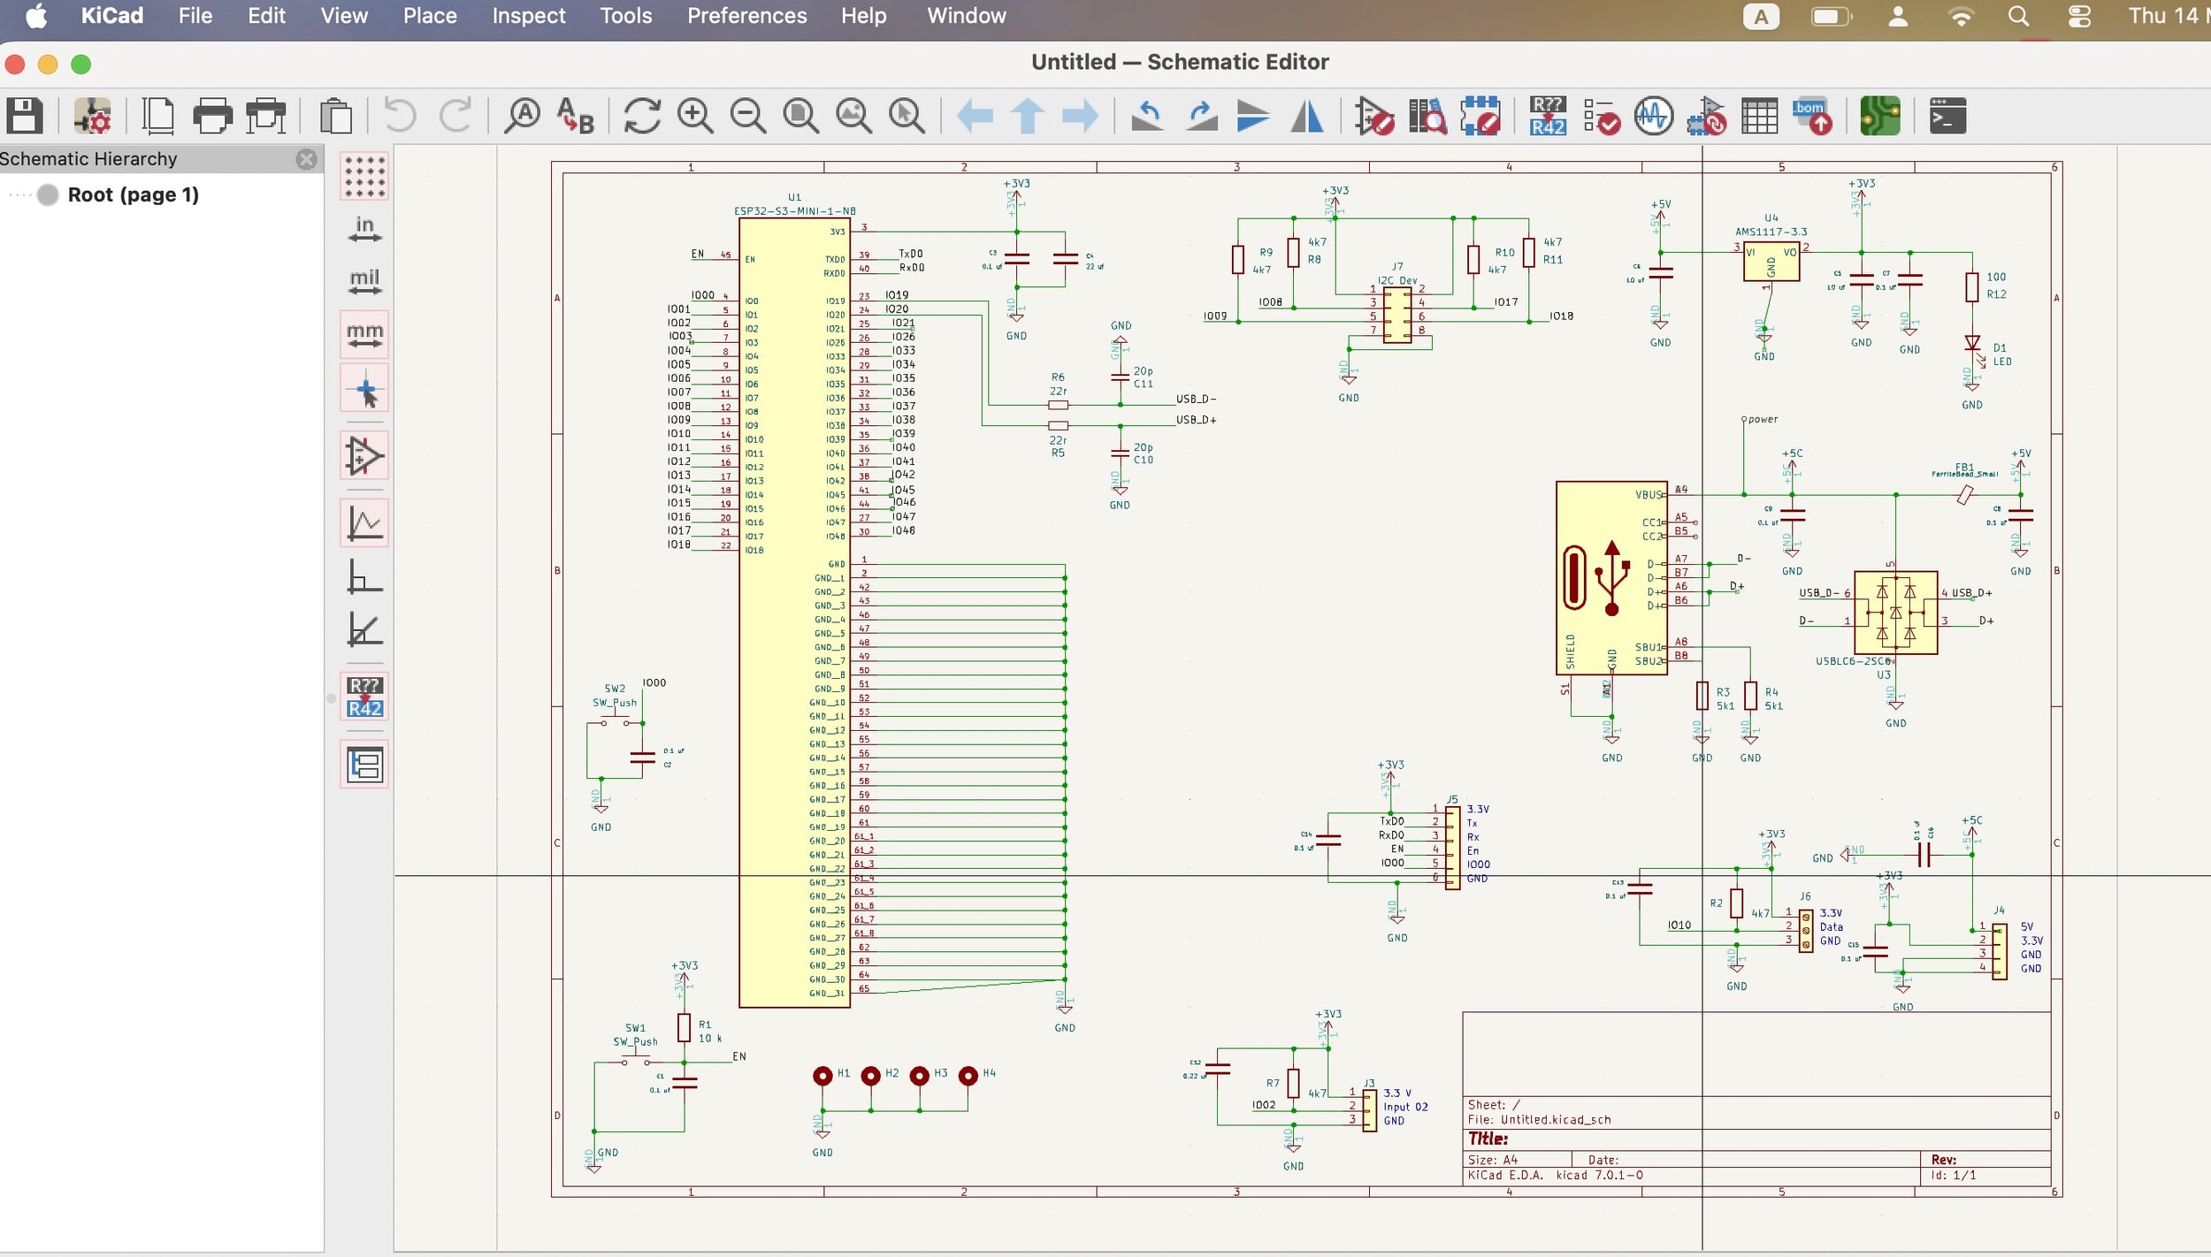Open the simulator waveform icon
Image resolution: width=2211 pixels, height=1257 pixels.
click(1653, 116)
